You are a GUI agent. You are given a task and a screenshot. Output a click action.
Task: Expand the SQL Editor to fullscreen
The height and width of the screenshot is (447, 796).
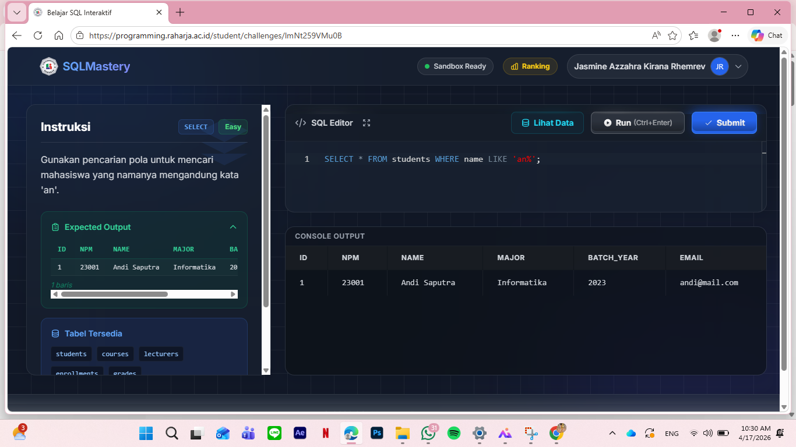[x=367, y=123]
